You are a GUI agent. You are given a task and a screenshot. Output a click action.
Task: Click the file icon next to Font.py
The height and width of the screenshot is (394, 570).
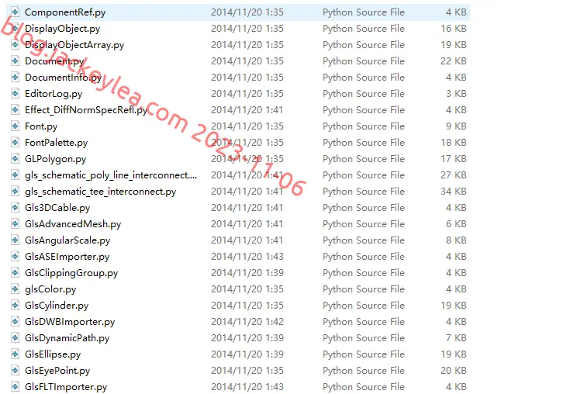tap(15, 126)
